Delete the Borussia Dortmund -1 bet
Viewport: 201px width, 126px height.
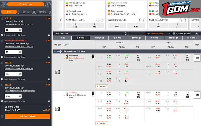pyautogui.click(x=2, y=41)
